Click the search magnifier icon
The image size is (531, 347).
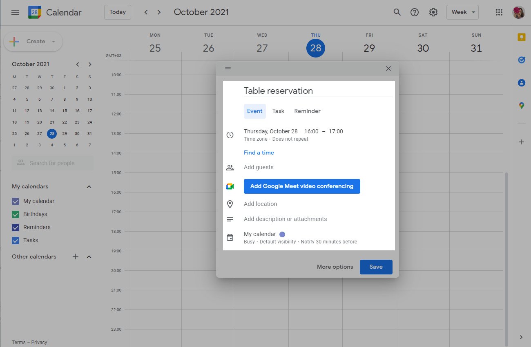397,12
